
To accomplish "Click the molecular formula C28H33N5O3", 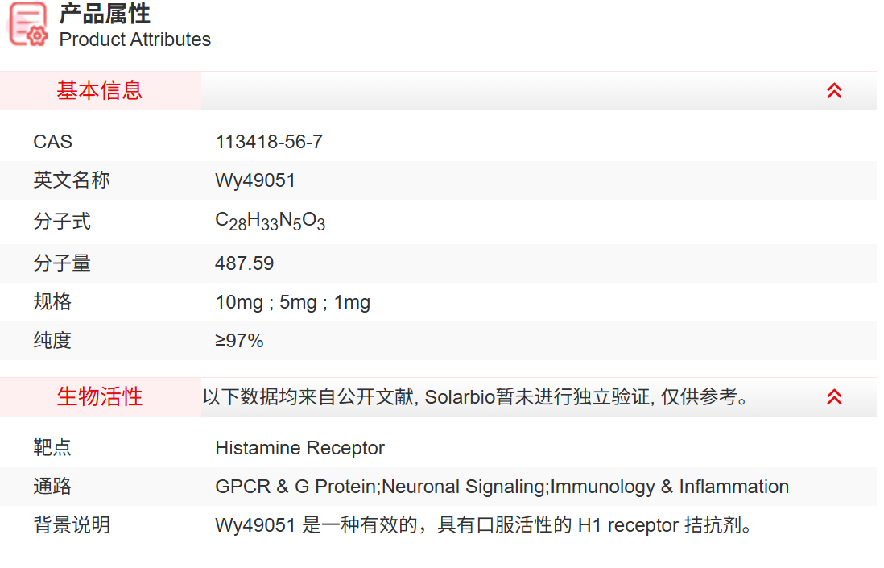I will [269, 221].
